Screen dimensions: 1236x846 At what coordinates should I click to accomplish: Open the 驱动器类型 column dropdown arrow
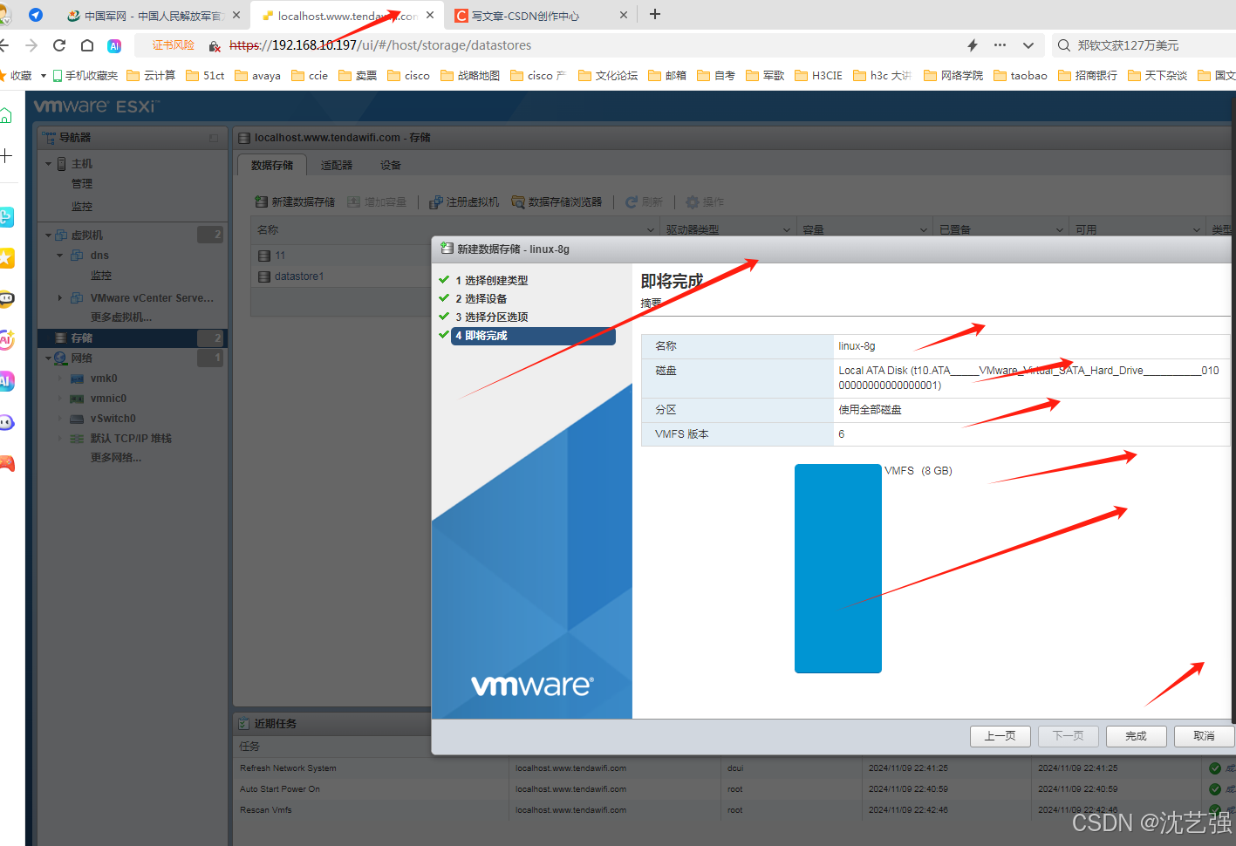[787, 230]
